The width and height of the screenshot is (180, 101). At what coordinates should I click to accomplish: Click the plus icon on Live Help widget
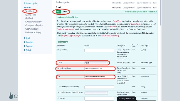[x=133, y=99]
